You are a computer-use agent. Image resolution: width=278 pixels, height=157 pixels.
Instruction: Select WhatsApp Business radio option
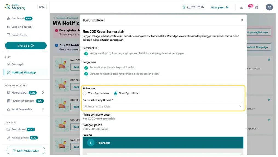(85, 93)
